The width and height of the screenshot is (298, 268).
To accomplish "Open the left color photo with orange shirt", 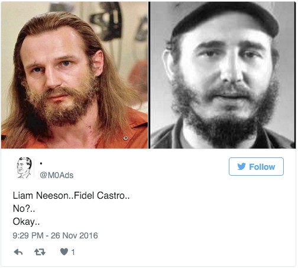I will tap(74, 75).
